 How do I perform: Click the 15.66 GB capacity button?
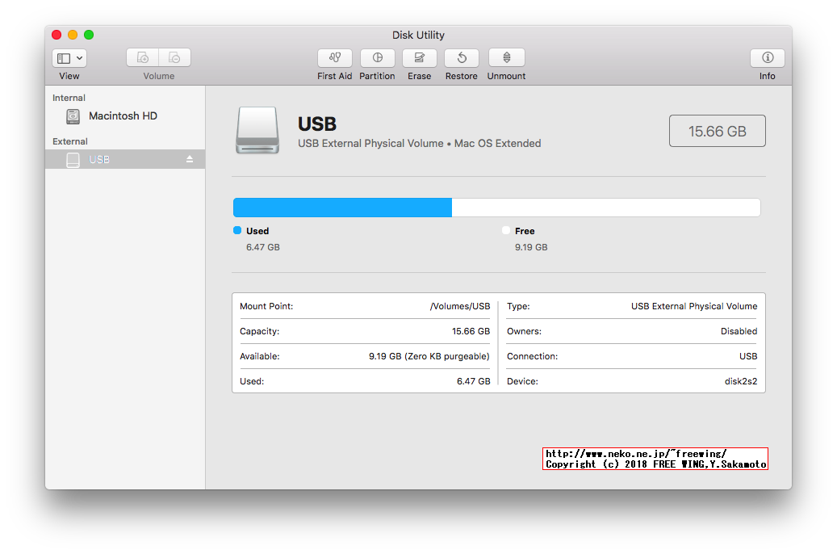717,130
